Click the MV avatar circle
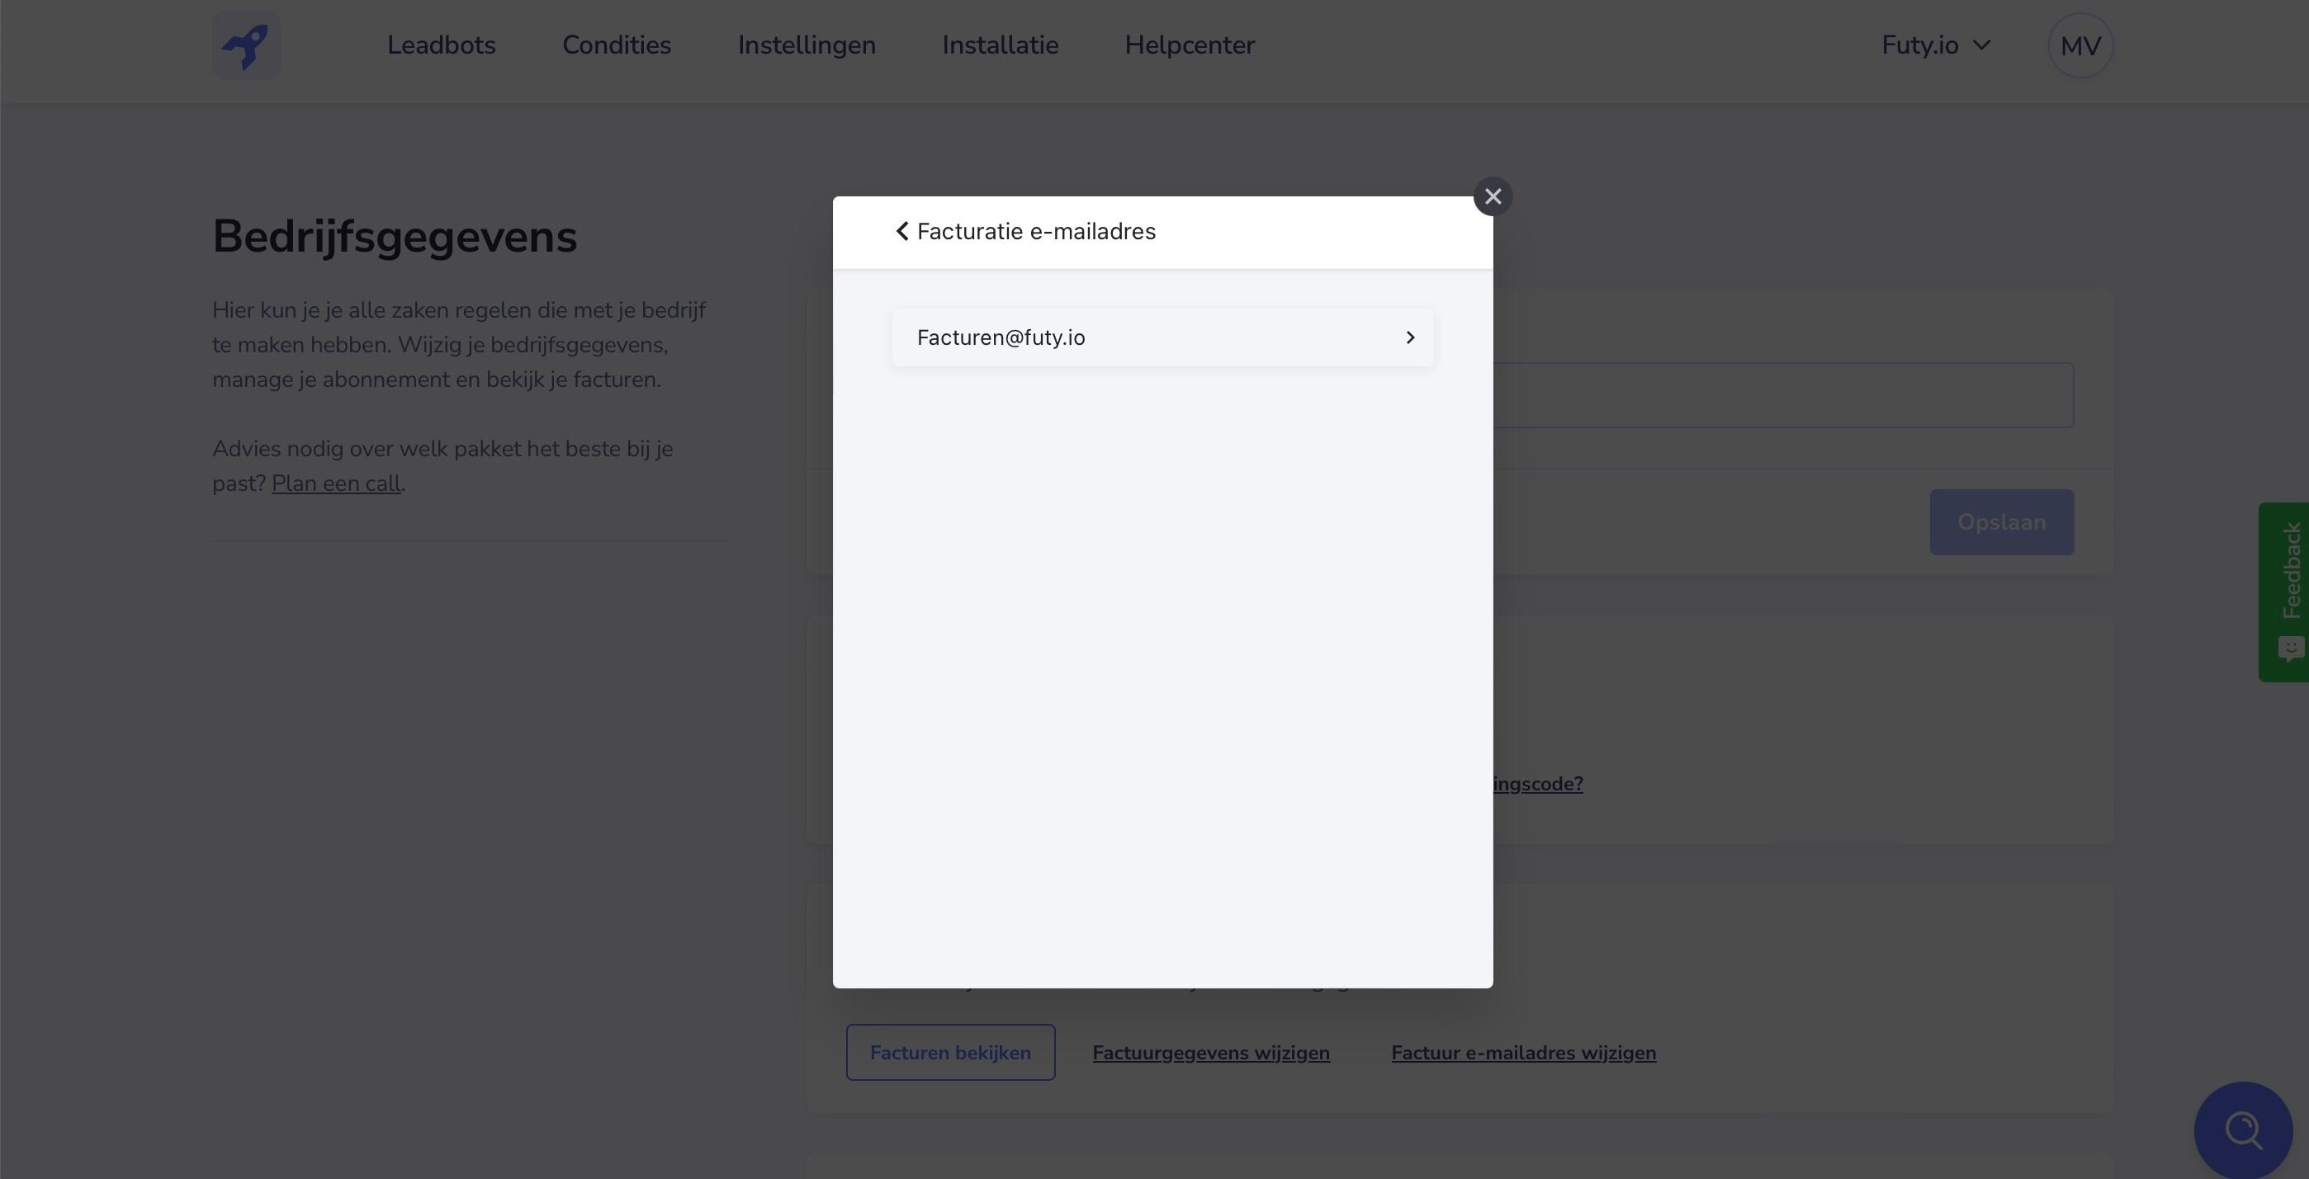 (2079, 45)
